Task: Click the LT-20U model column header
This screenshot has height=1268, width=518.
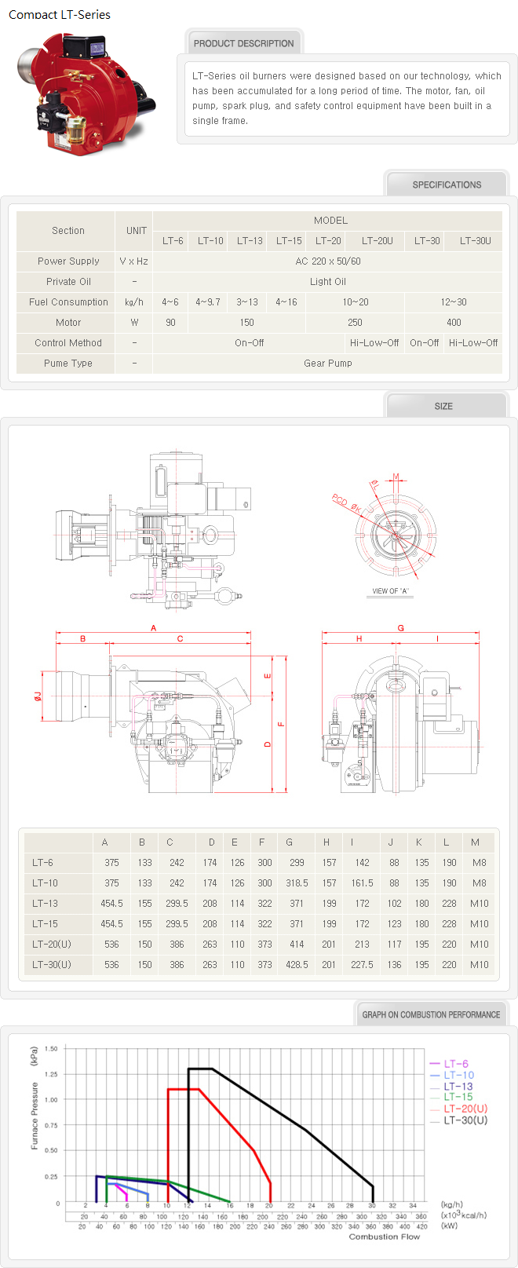Action: click(x=378, y=241)
